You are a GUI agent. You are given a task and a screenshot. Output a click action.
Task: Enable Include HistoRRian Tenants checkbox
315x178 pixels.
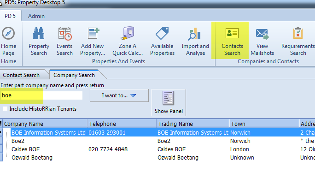coord(5,109)
